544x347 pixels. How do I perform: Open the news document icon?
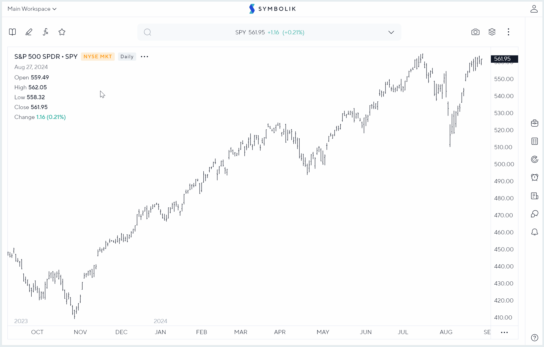click(534, 196)
